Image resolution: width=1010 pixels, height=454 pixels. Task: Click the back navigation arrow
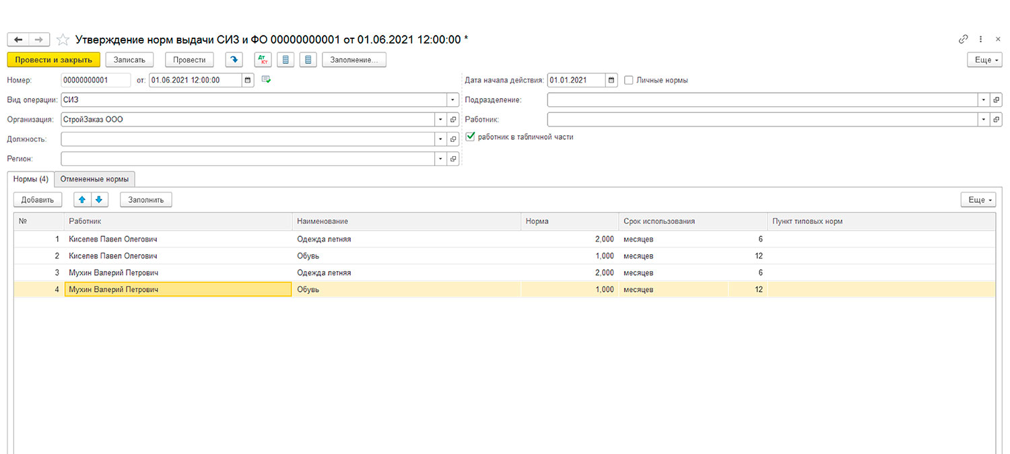pyautogui.click(x=18, y=40)
